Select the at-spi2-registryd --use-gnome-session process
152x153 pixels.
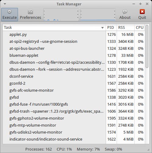pyautogui.click(x=74, y=42)
